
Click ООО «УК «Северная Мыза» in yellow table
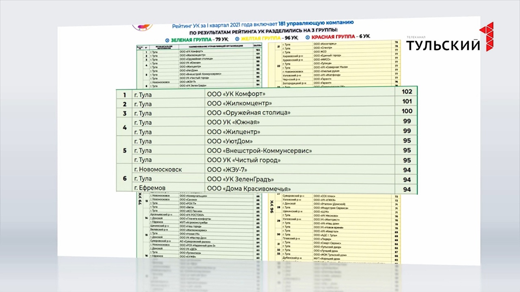point(331,67)
